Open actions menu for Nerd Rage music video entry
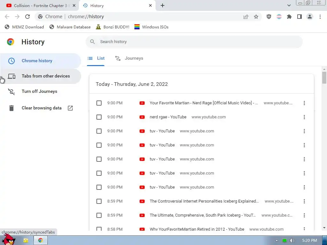 (x=304, y=103)
